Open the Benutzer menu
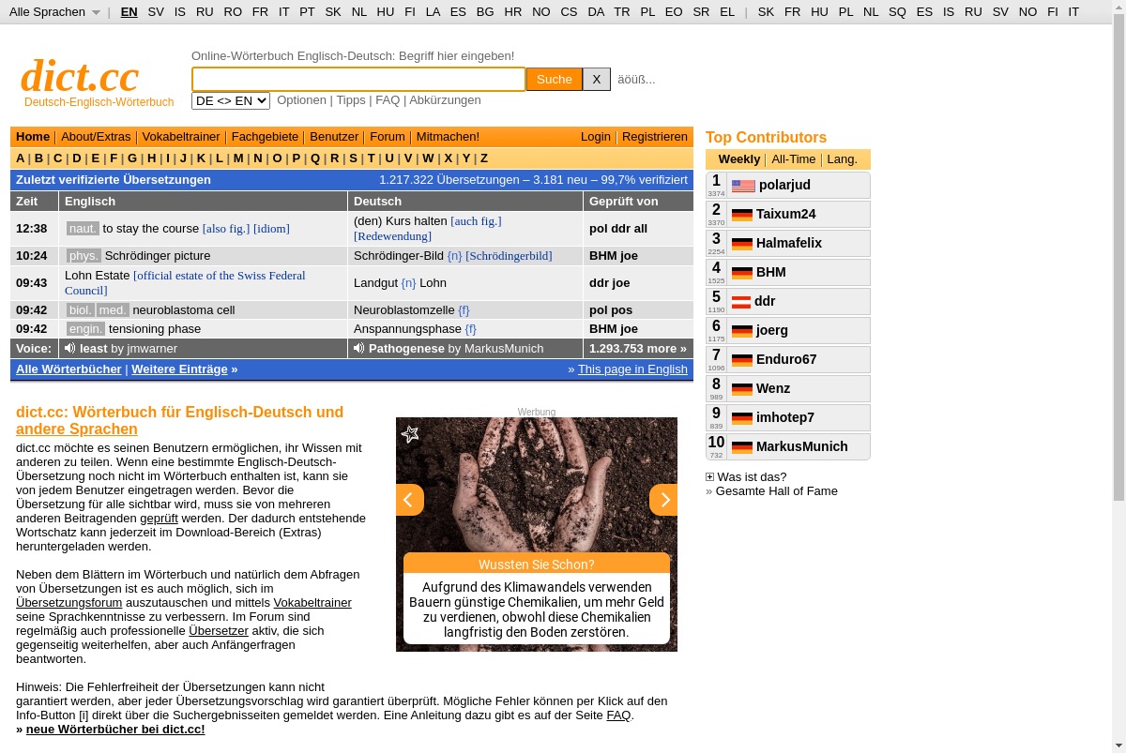The height and width of the screenshot is (753, 1126). tap(334, 137)
